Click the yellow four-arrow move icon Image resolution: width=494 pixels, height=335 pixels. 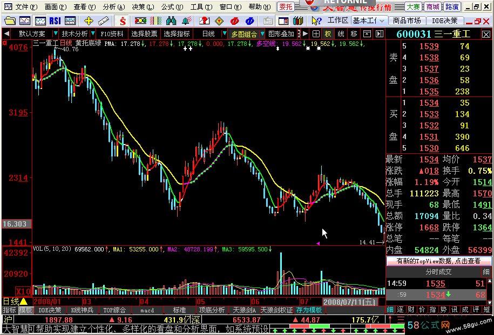[89, 21]
